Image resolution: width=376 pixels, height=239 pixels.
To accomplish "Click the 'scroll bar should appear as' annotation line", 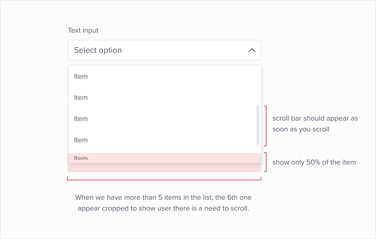I will [315, 118].
